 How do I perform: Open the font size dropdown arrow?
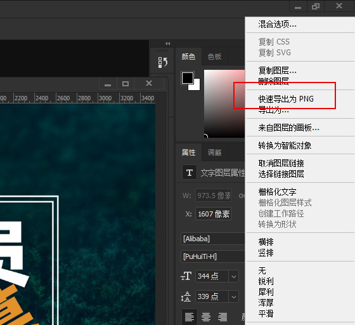pos(234,276)
